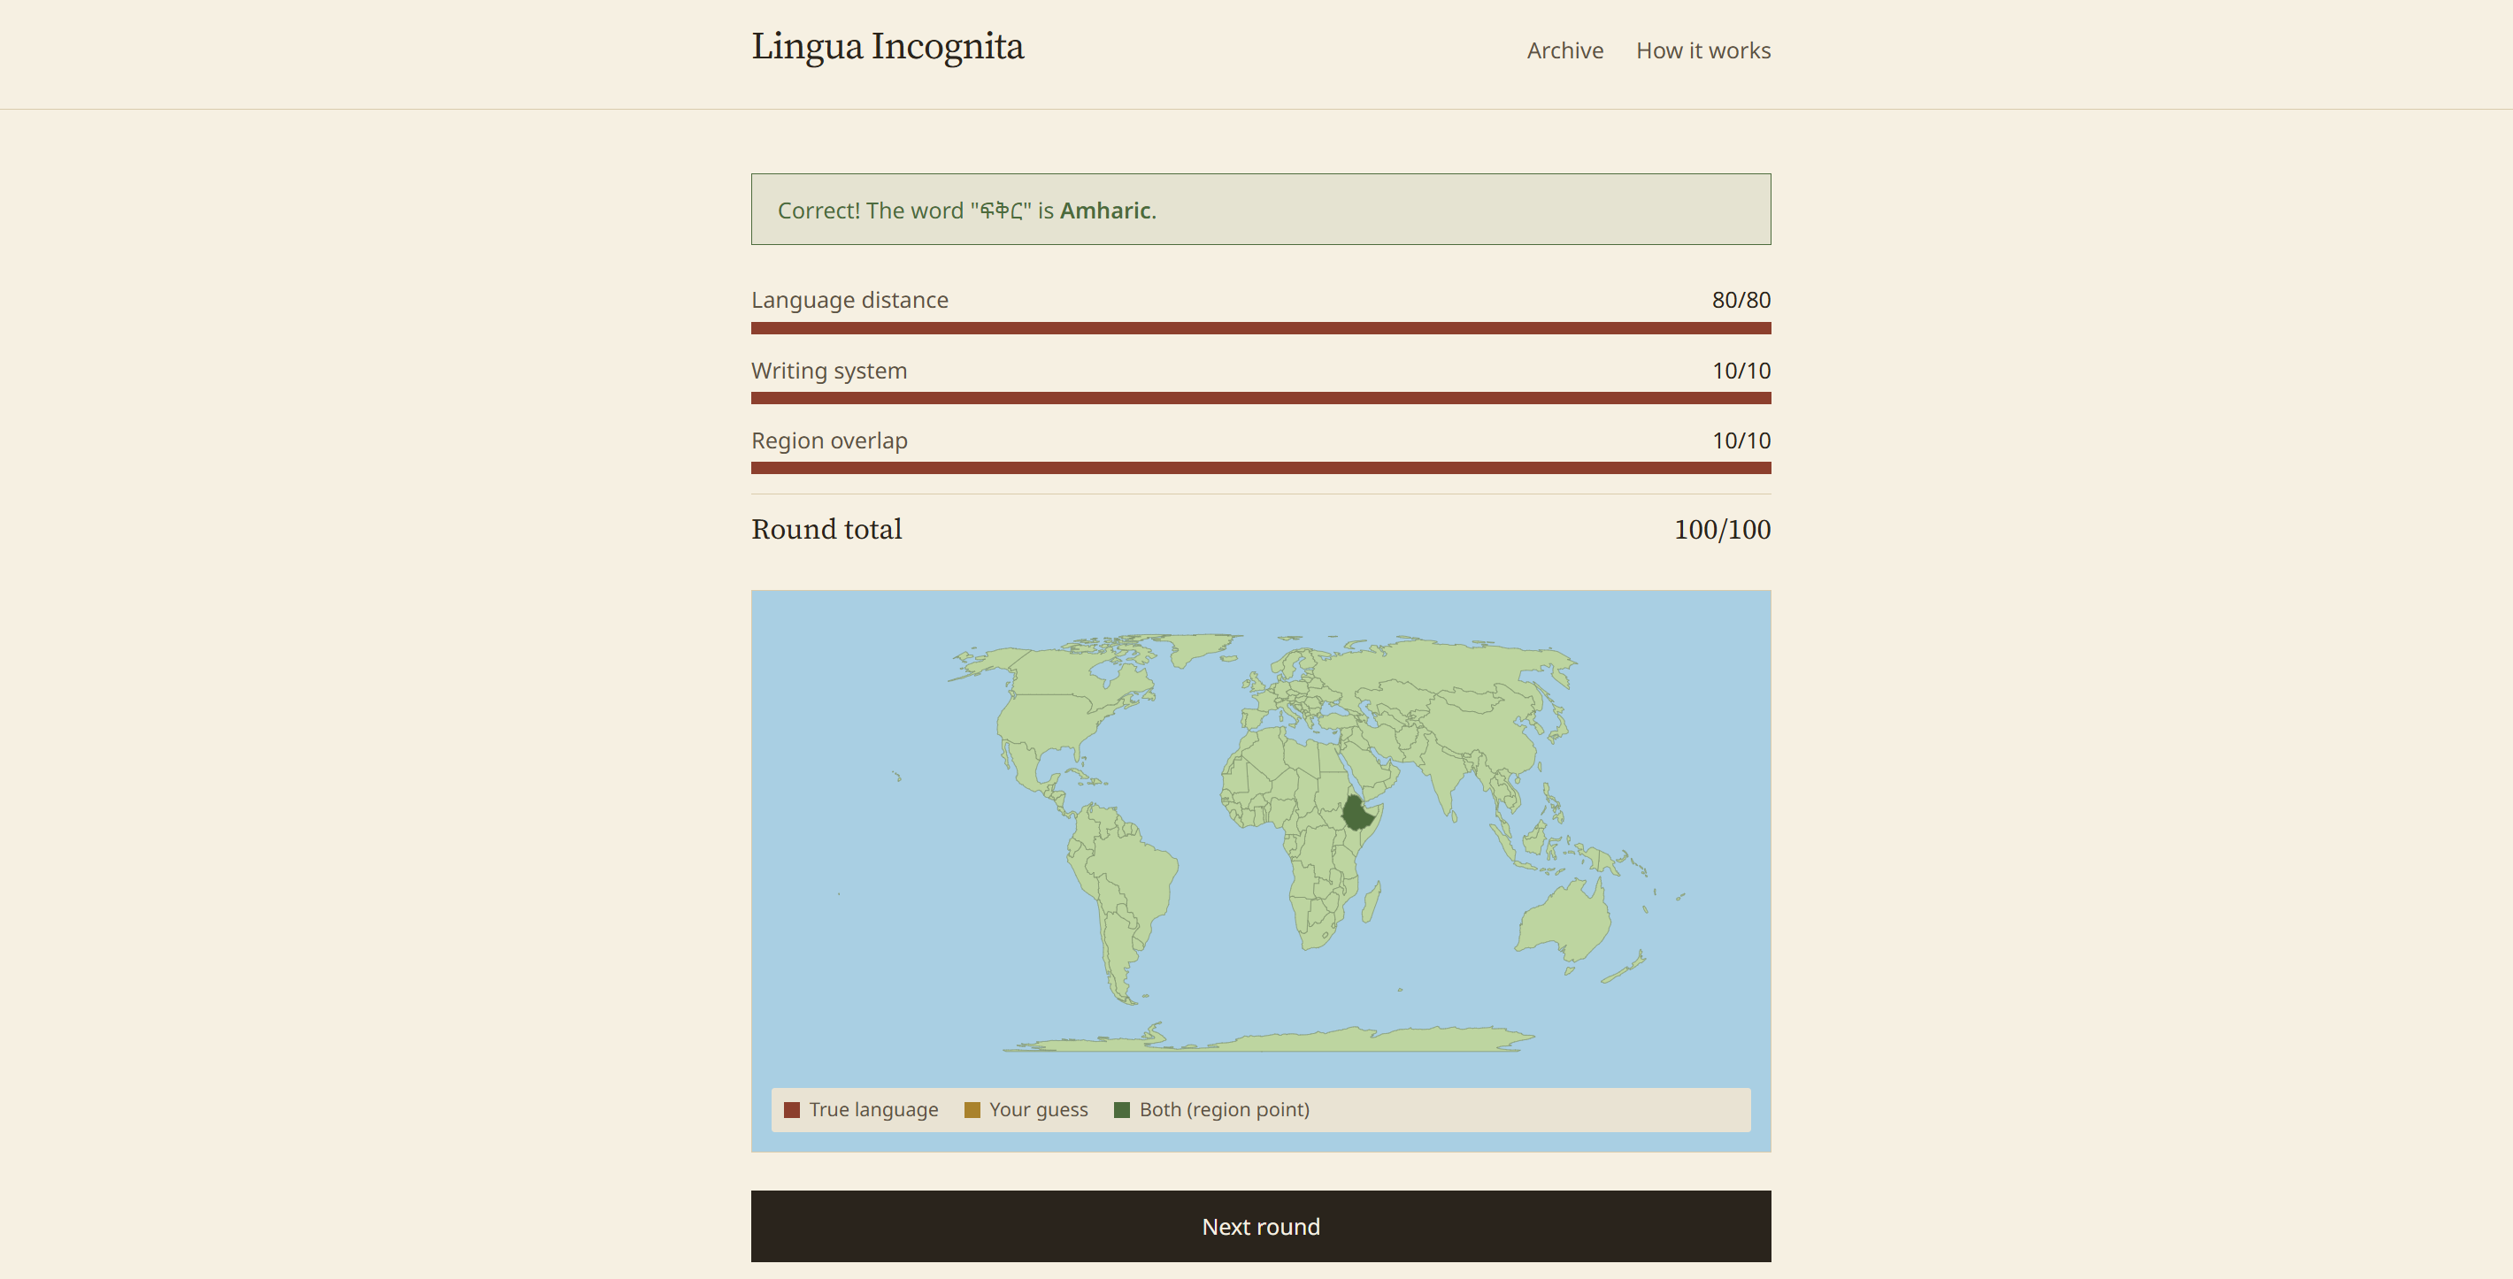Image resolution: width=2513 pixels, height=1279 pixels.
Task: Click the "Round total" heading
Action: (826, 529)
